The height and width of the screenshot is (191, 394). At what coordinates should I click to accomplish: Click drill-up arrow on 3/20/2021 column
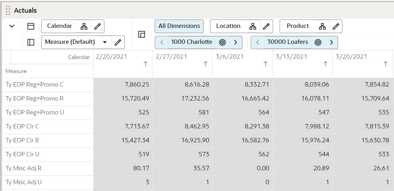[386, 64]
